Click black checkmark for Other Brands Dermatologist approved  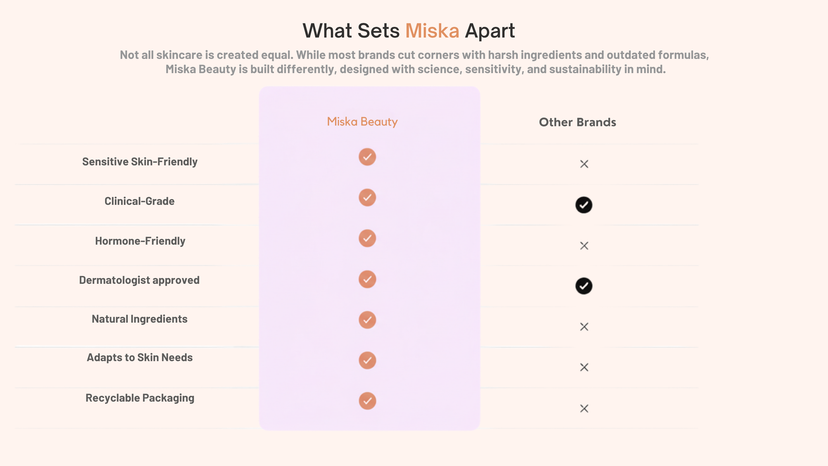coord(584,286)
